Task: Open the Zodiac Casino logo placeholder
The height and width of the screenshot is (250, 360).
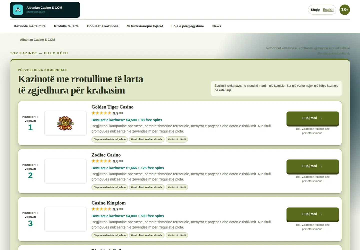Action: pyautogui.click(x=65, y=171)
